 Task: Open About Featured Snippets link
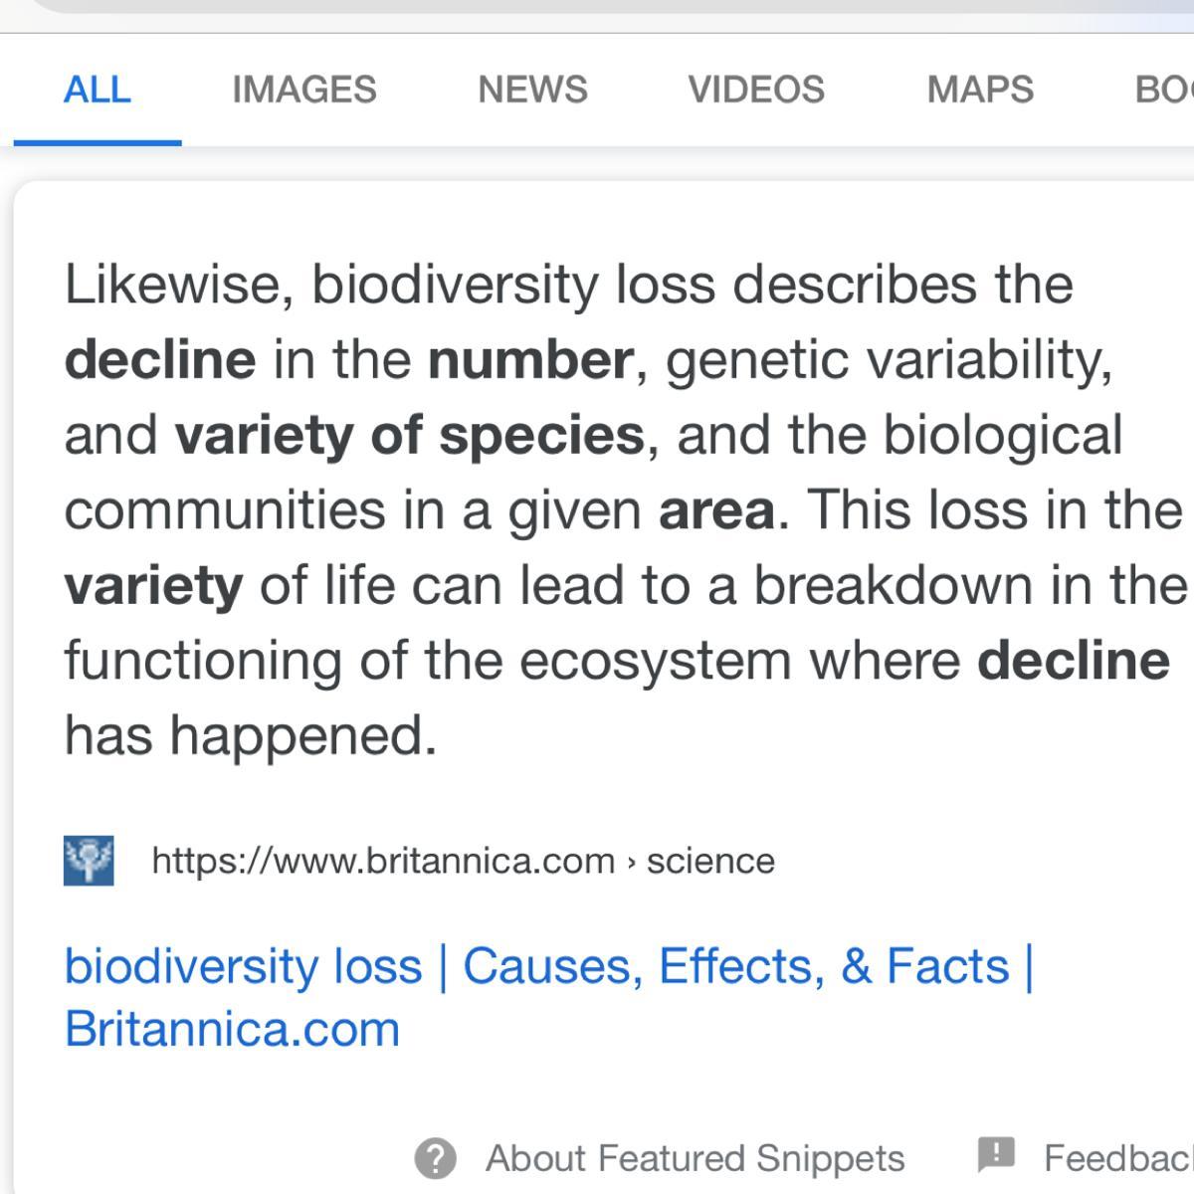tap(695, 1158)
